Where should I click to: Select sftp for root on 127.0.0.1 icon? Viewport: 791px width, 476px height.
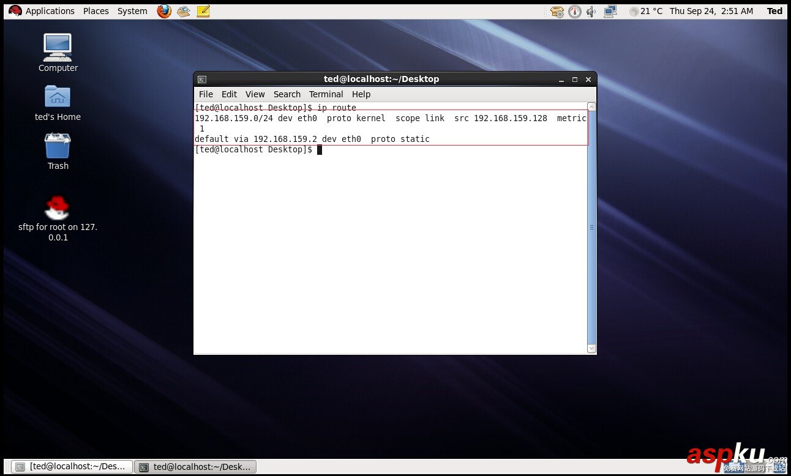tap(58, 218)
